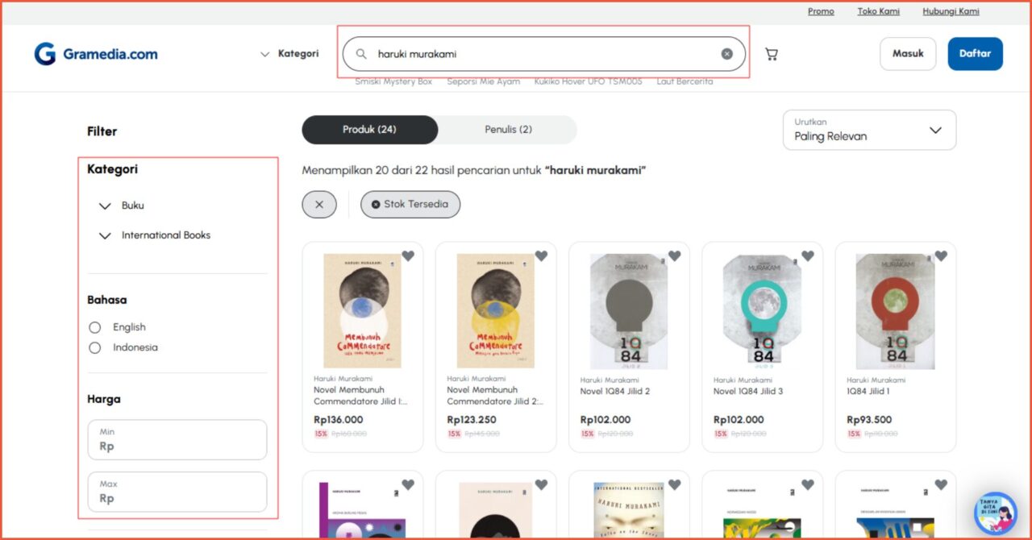
Task: Clear the search field with the X icon
Action: [727, 54]
